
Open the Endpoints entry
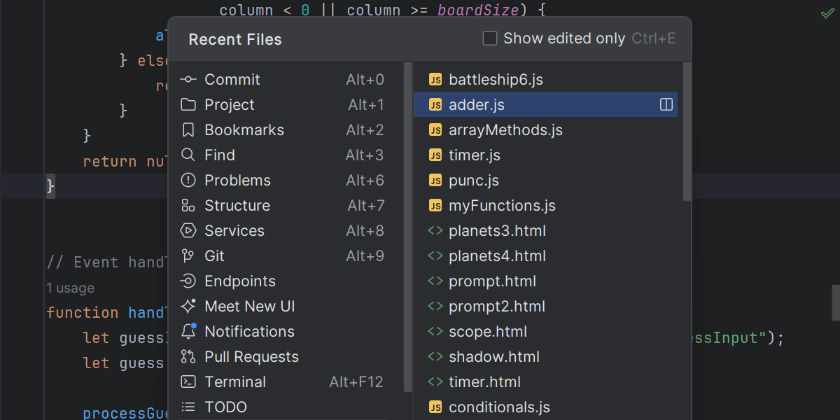[x=239, y=281]
